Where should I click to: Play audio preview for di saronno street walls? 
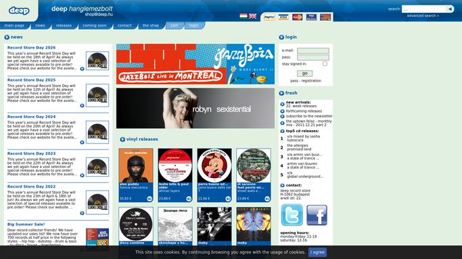(x=267, y=199)
